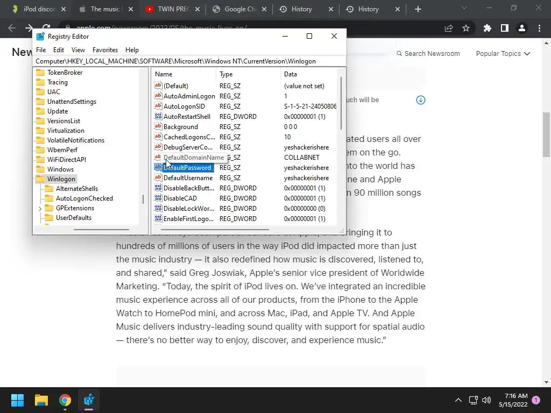Open File Explorer from taskbar
551x413 pixels.
tap(41, 400)
